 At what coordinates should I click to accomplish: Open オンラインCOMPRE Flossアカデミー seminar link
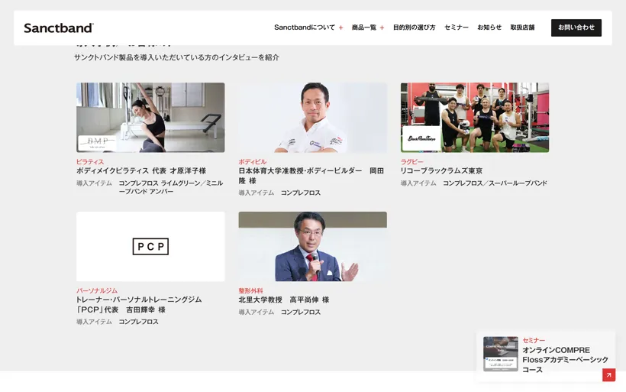pyautogui.click(x=566, y=360)
